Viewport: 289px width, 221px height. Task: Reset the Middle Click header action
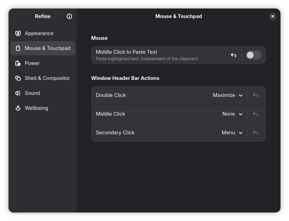[256, 114]
